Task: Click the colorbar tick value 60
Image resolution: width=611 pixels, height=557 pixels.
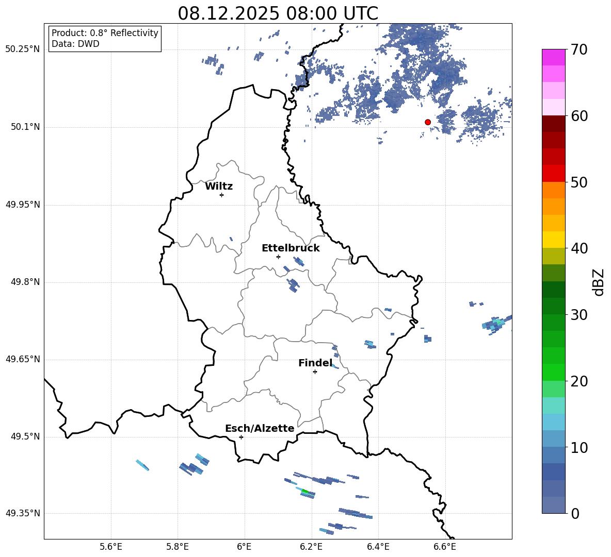Action: [x=579, y=116]
